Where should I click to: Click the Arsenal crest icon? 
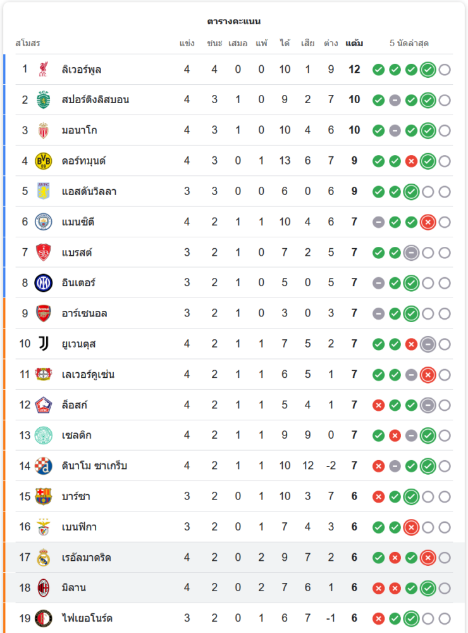coord(43,313)
